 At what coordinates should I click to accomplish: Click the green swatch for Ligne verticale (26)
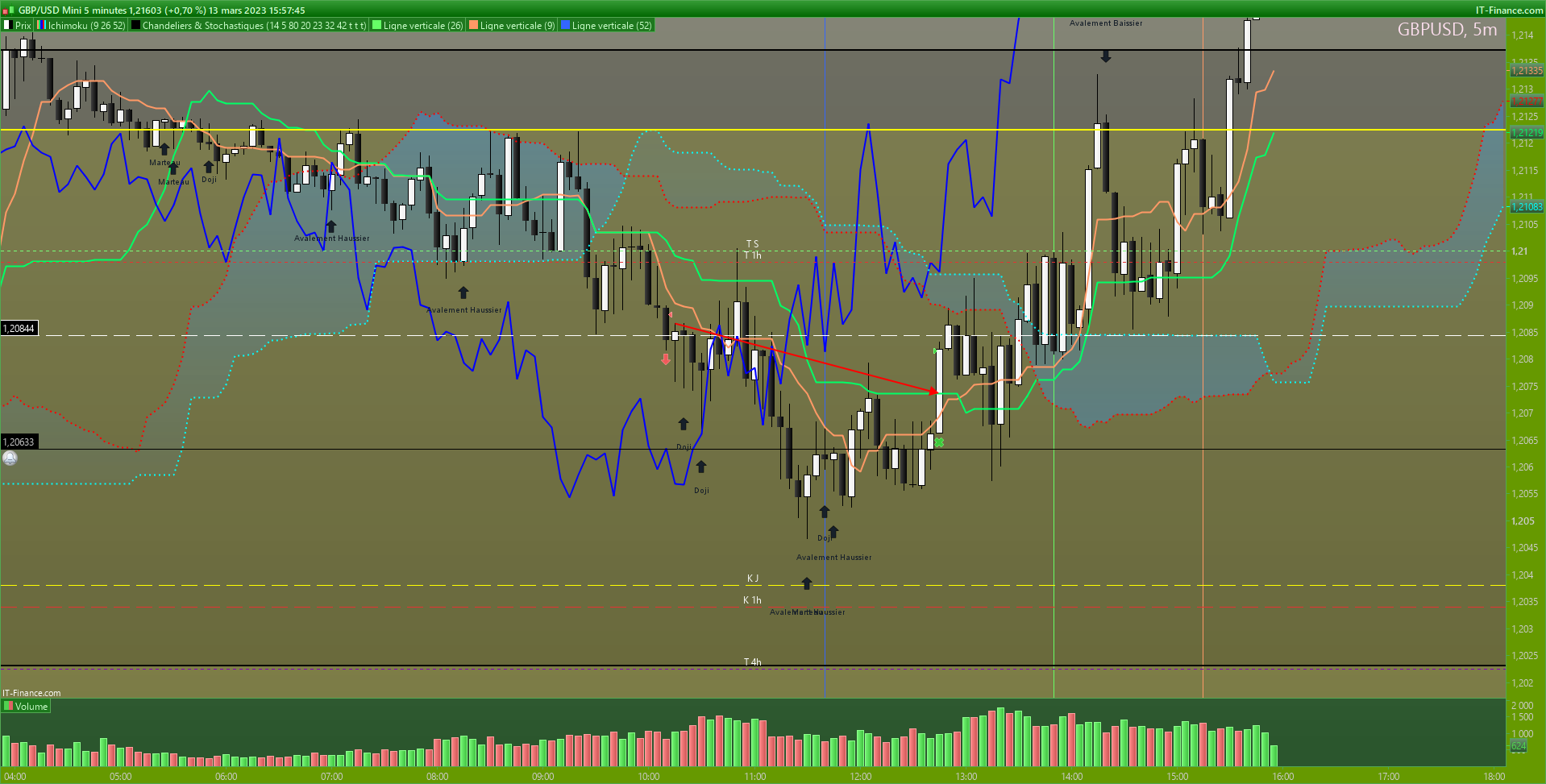pyautogui.click(x=376, y=26)
